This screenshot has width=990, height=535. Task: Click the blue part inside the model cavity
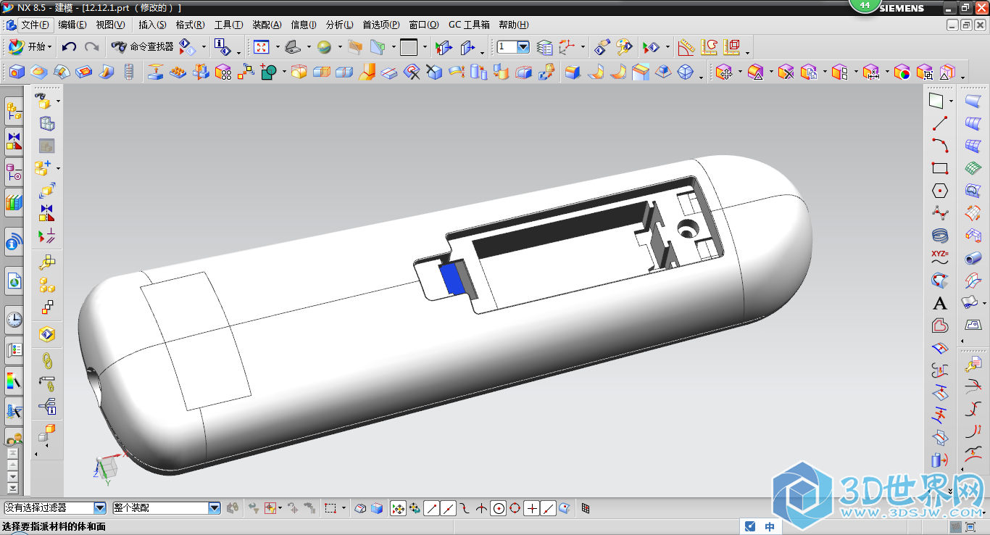(x=453, y=278)
